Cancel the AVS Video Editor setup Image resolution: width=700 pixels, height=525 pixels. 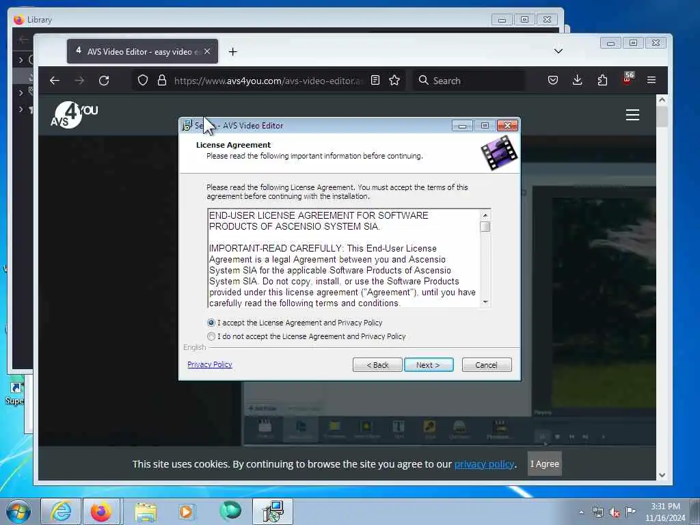487,365
